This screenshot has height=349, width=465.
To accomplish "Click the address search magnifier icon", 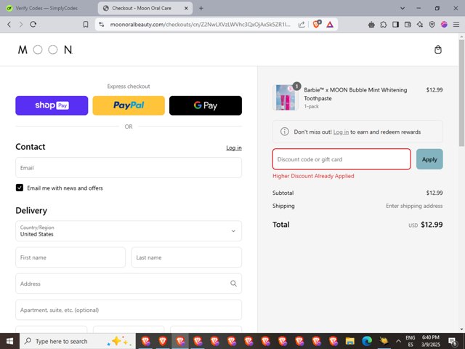I will [x=233, y=284].
